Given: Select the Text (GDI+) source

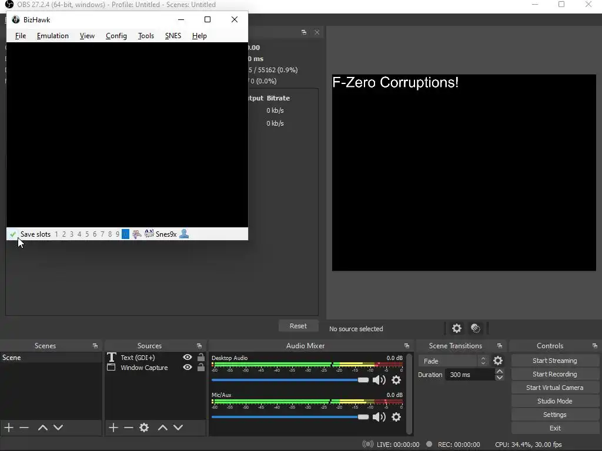Looking at the screenshot, I should [x=138, y=358].
